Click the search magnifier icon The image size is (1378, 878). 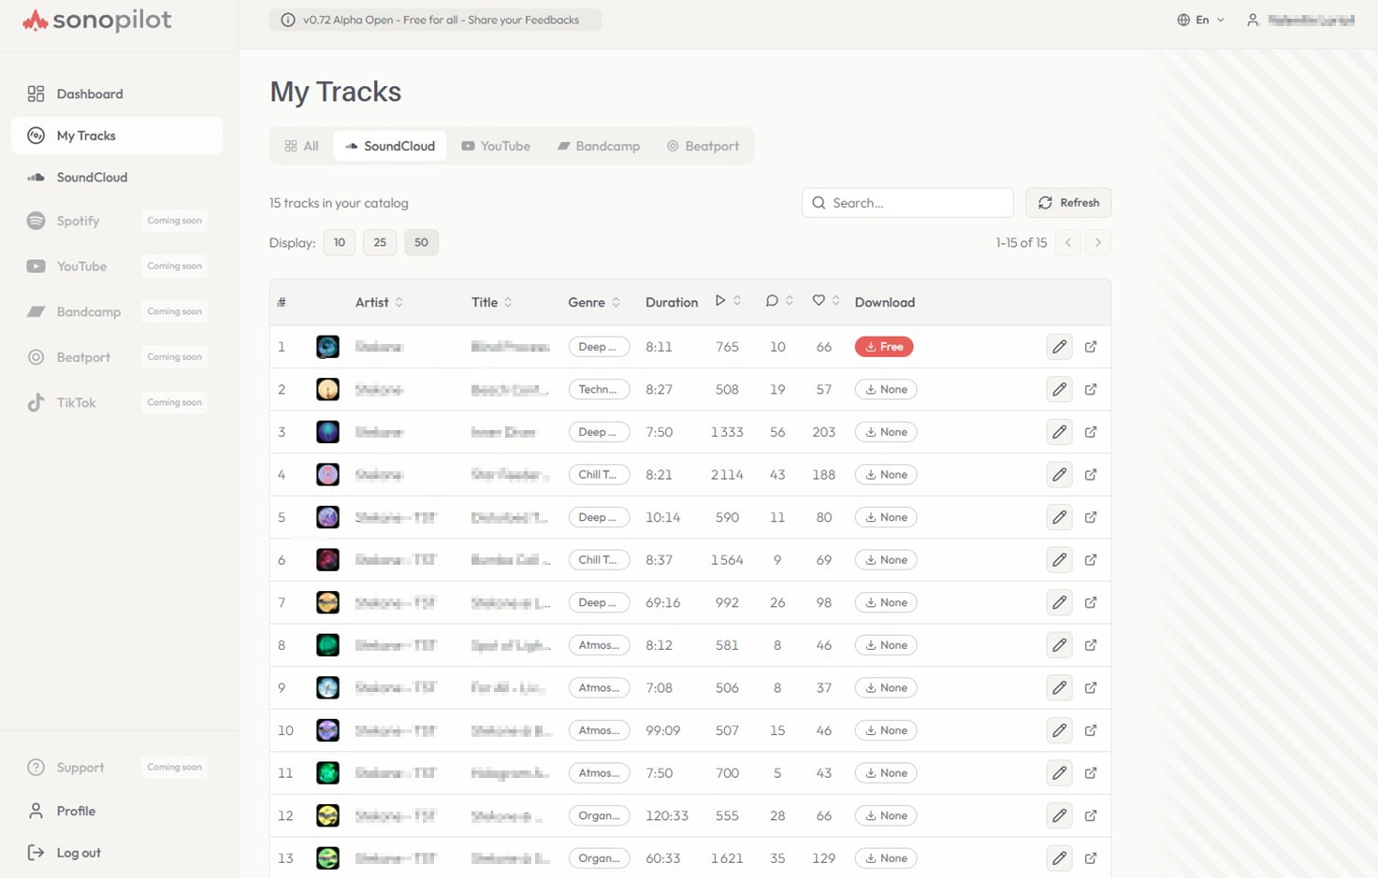point(818,202)
